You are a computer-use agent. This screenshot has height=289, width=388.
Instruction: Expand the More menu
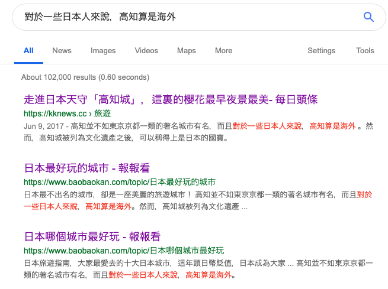pyautogui.click(x=223, y=51)
